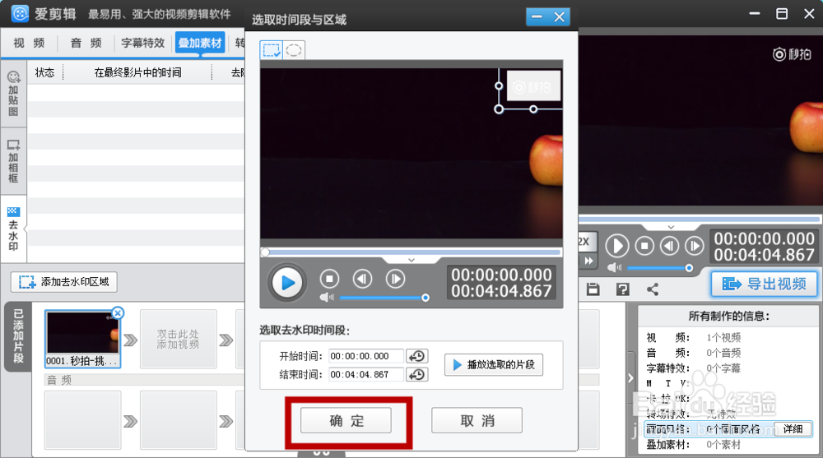Select the elliptical selection shape tool
Image resolution: width=823 pixels, height=458 pixels.
(x=294, y=50)
